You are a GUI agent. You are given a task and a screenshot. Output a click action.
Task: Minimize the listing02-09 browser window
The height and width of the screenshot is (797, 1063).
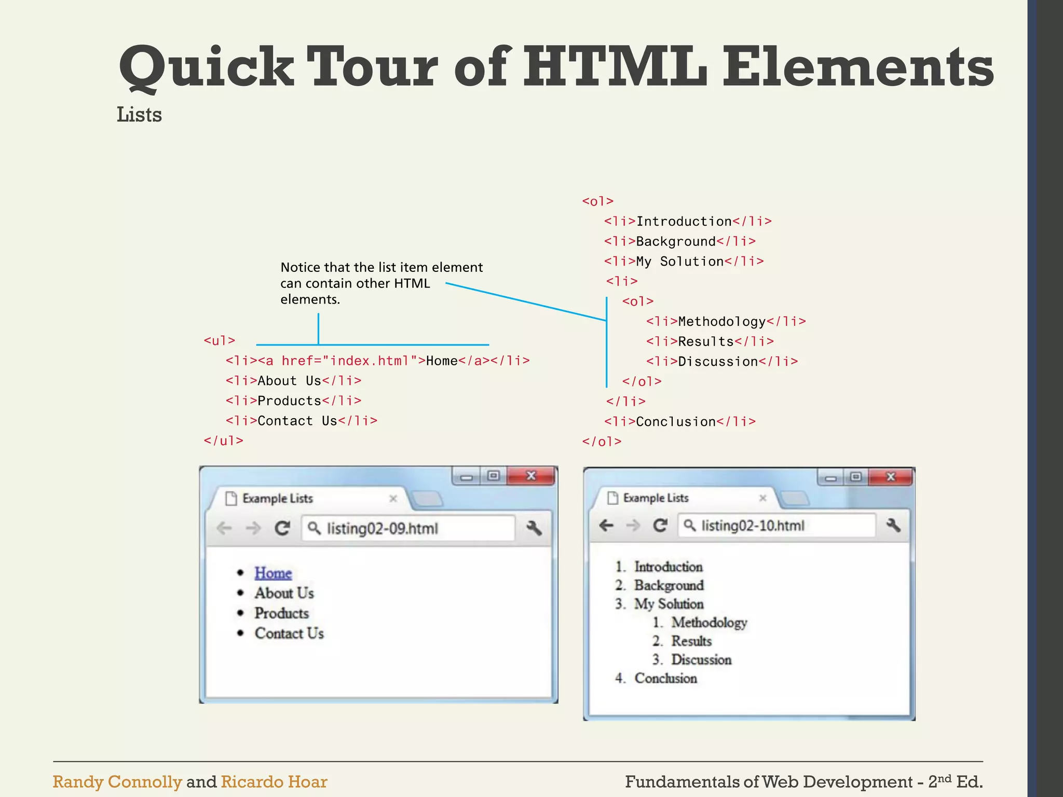pos(467,476)
